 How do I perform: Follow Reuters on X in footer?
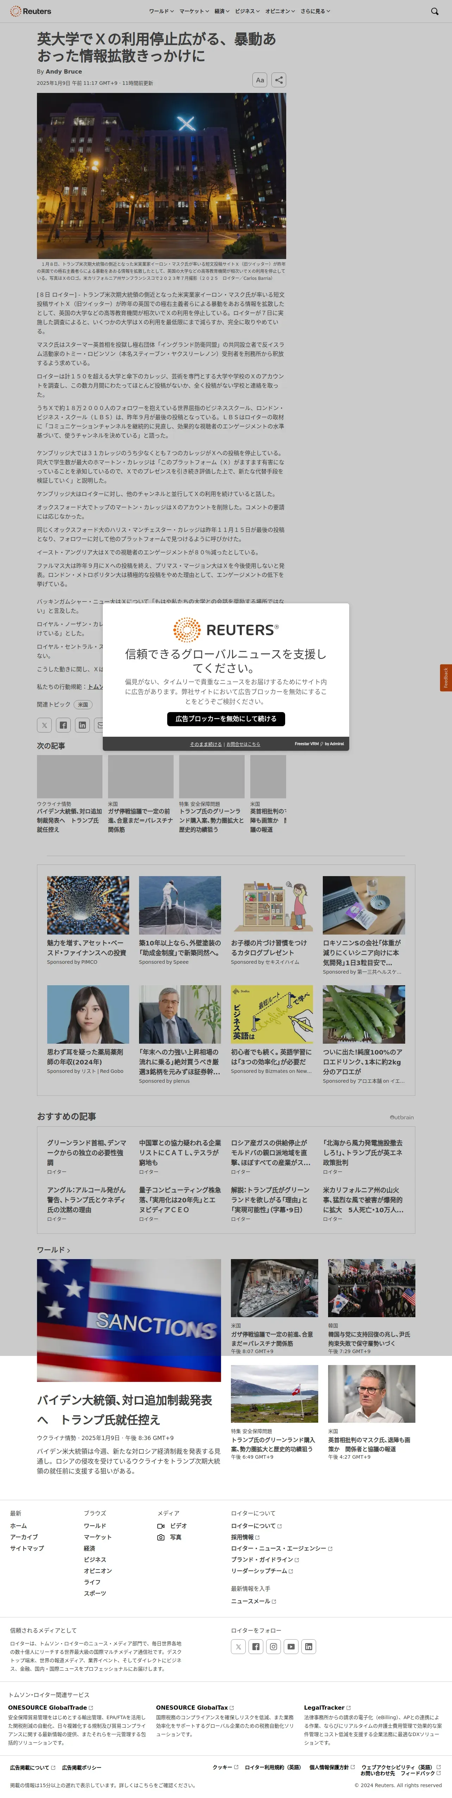click(239, 1647)
